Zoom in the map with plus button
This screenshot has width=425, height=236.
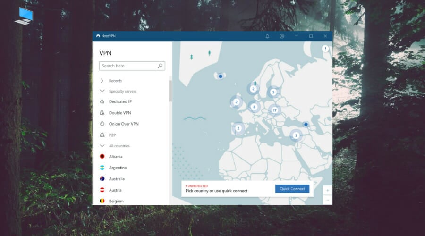327,190
